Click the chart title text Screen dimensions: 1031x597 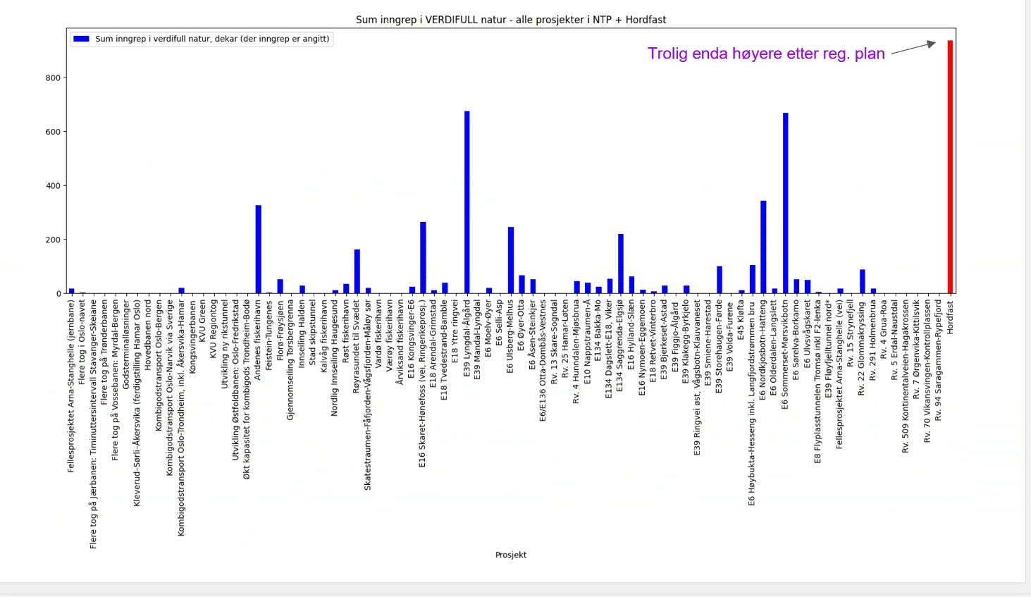click(x=511, y=20)
